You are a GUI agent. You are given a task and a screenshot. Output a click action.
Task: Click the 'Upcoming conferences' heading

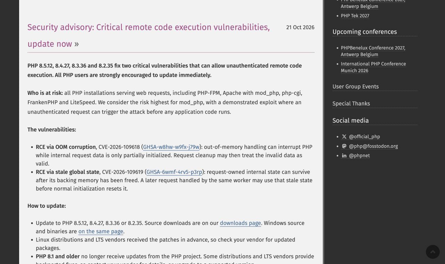364,32
